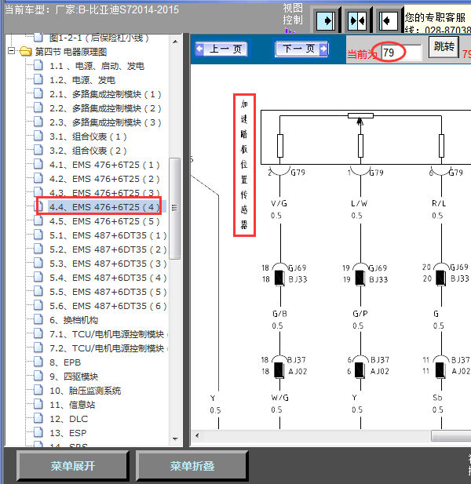Open 5.5、EMS 487+6DT35（5）
This screenshot has width=471, height=484.
[x=108, y=292]
